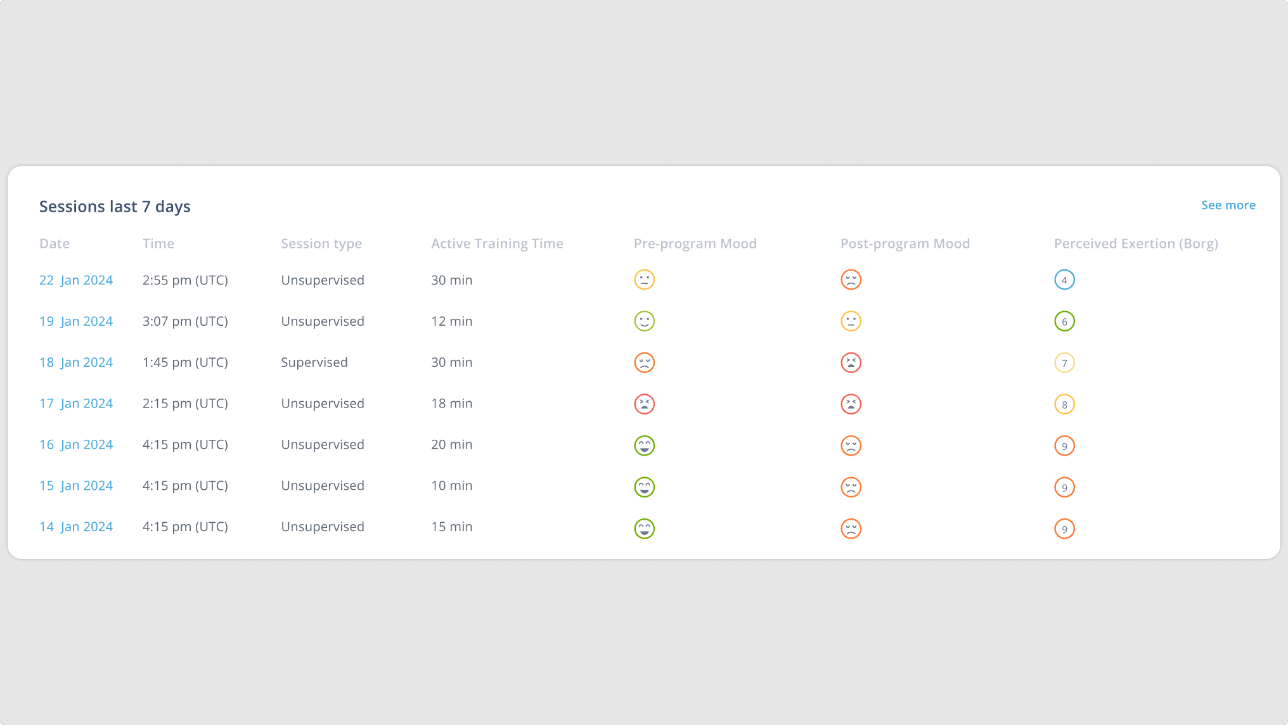1288x725 pixels.
Task: Click the Active Training Time column header
Action: (x=497, y=243)
